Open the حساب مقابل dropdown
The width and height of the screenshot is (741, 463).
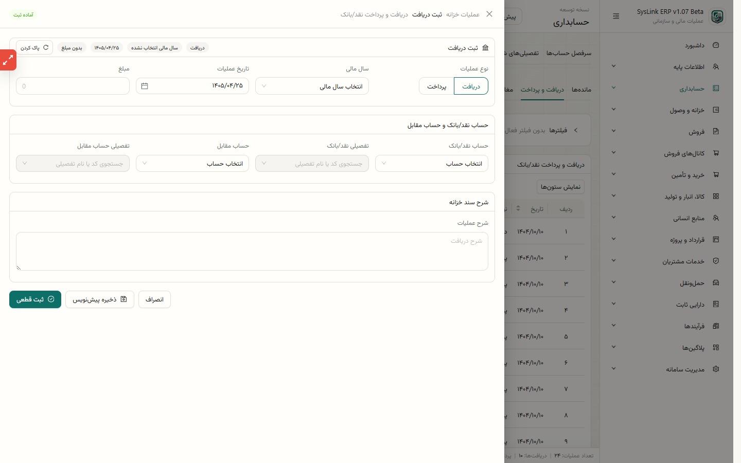(192, 164)
